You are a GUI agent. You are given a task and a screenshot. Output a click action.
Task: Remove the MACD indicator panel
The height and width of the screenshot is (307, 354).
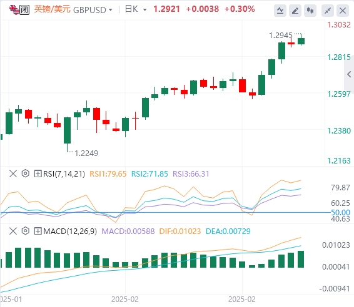13,231
